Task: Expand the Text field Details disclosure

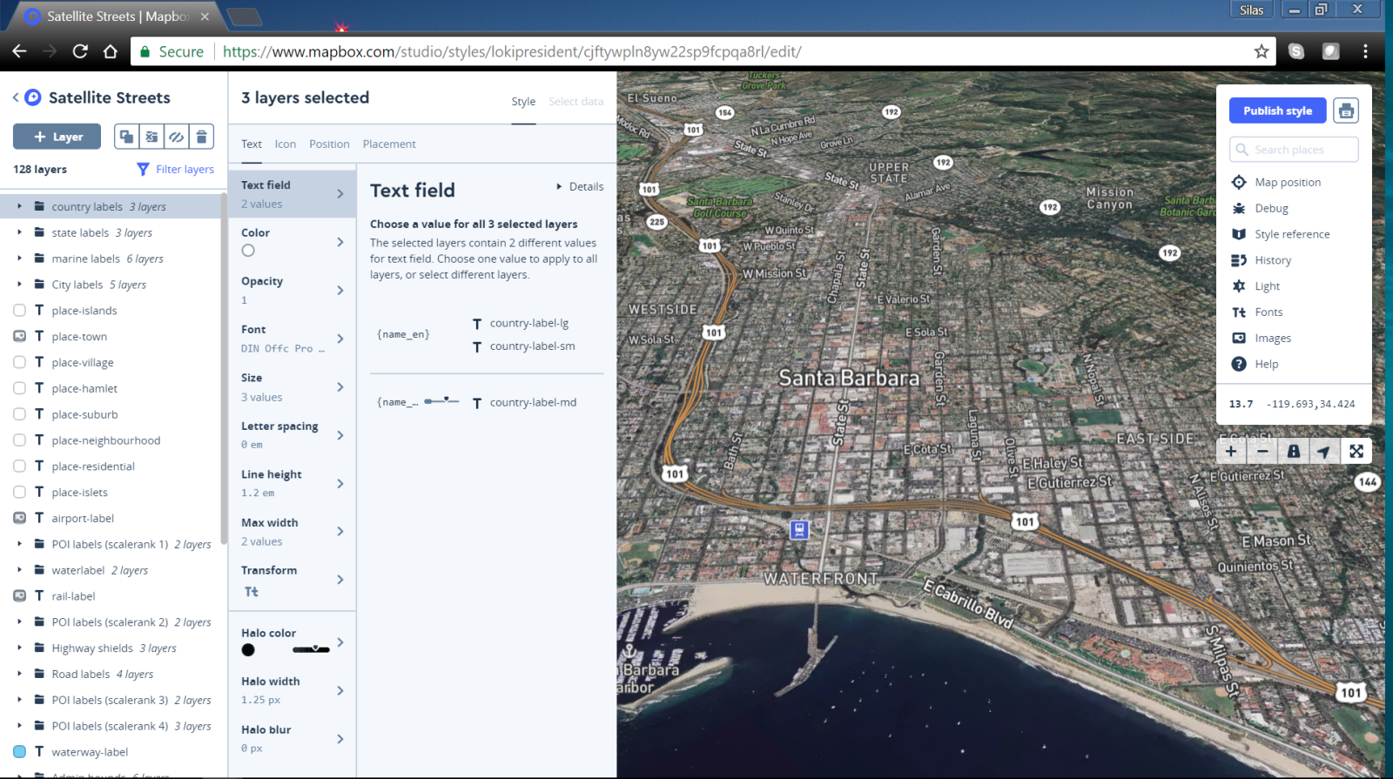Action: tap(580, 186)
